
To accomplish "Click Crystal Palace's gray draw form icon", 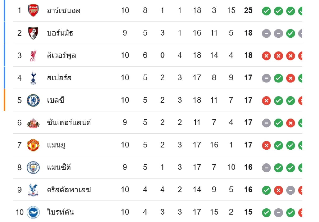I will [x=290, y=190].
